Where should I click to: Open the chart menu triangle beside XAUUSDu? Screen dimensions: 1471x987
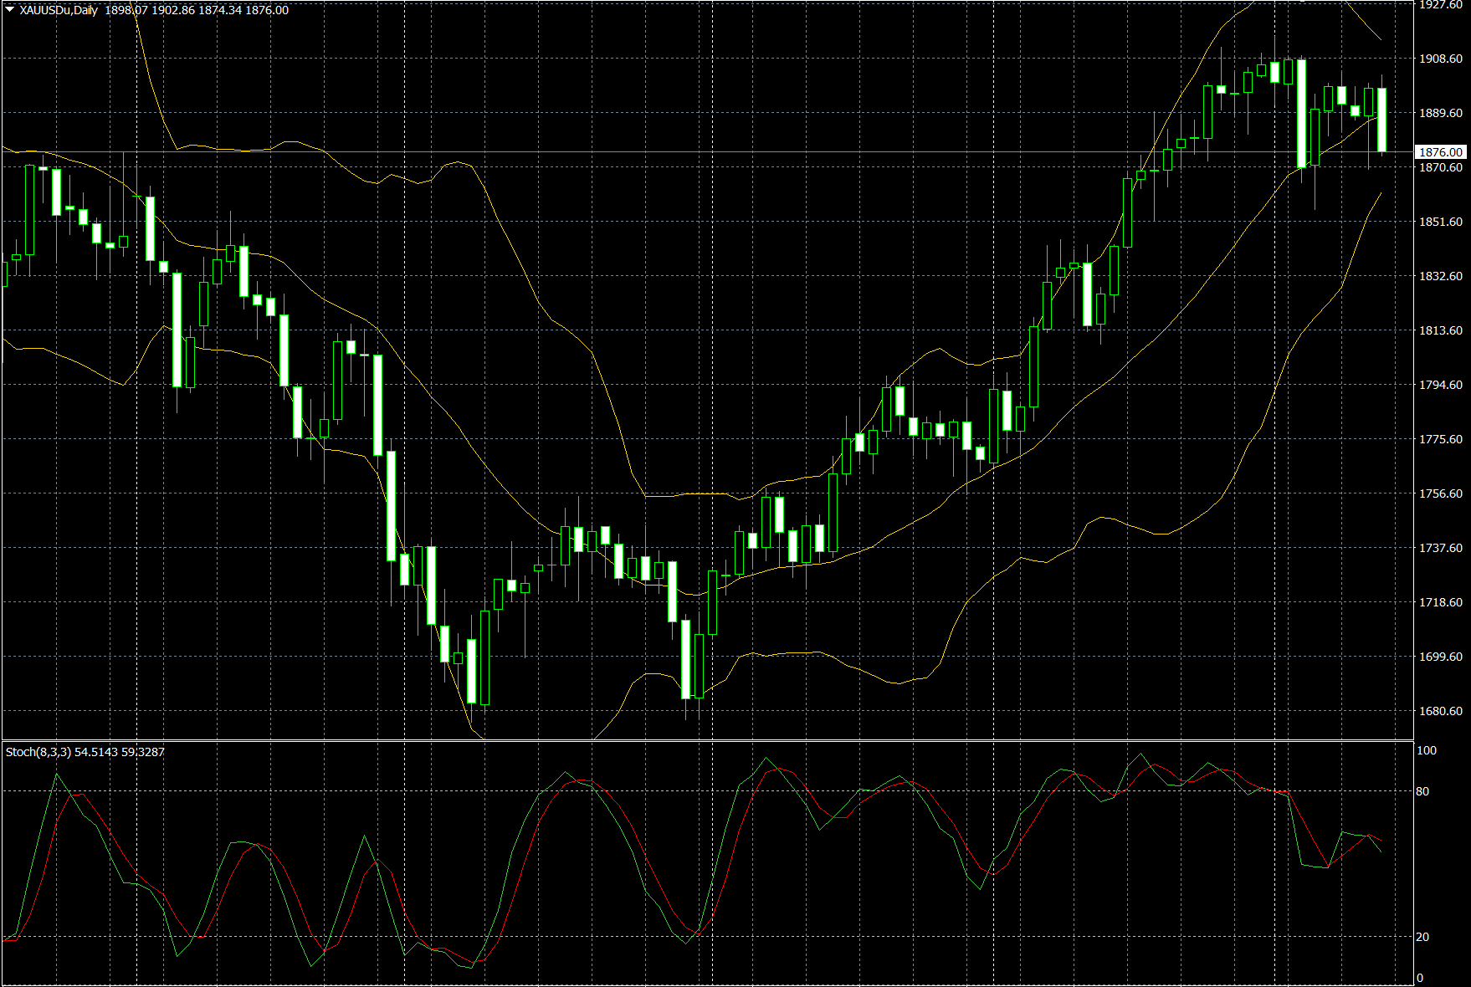pos(9,10)
